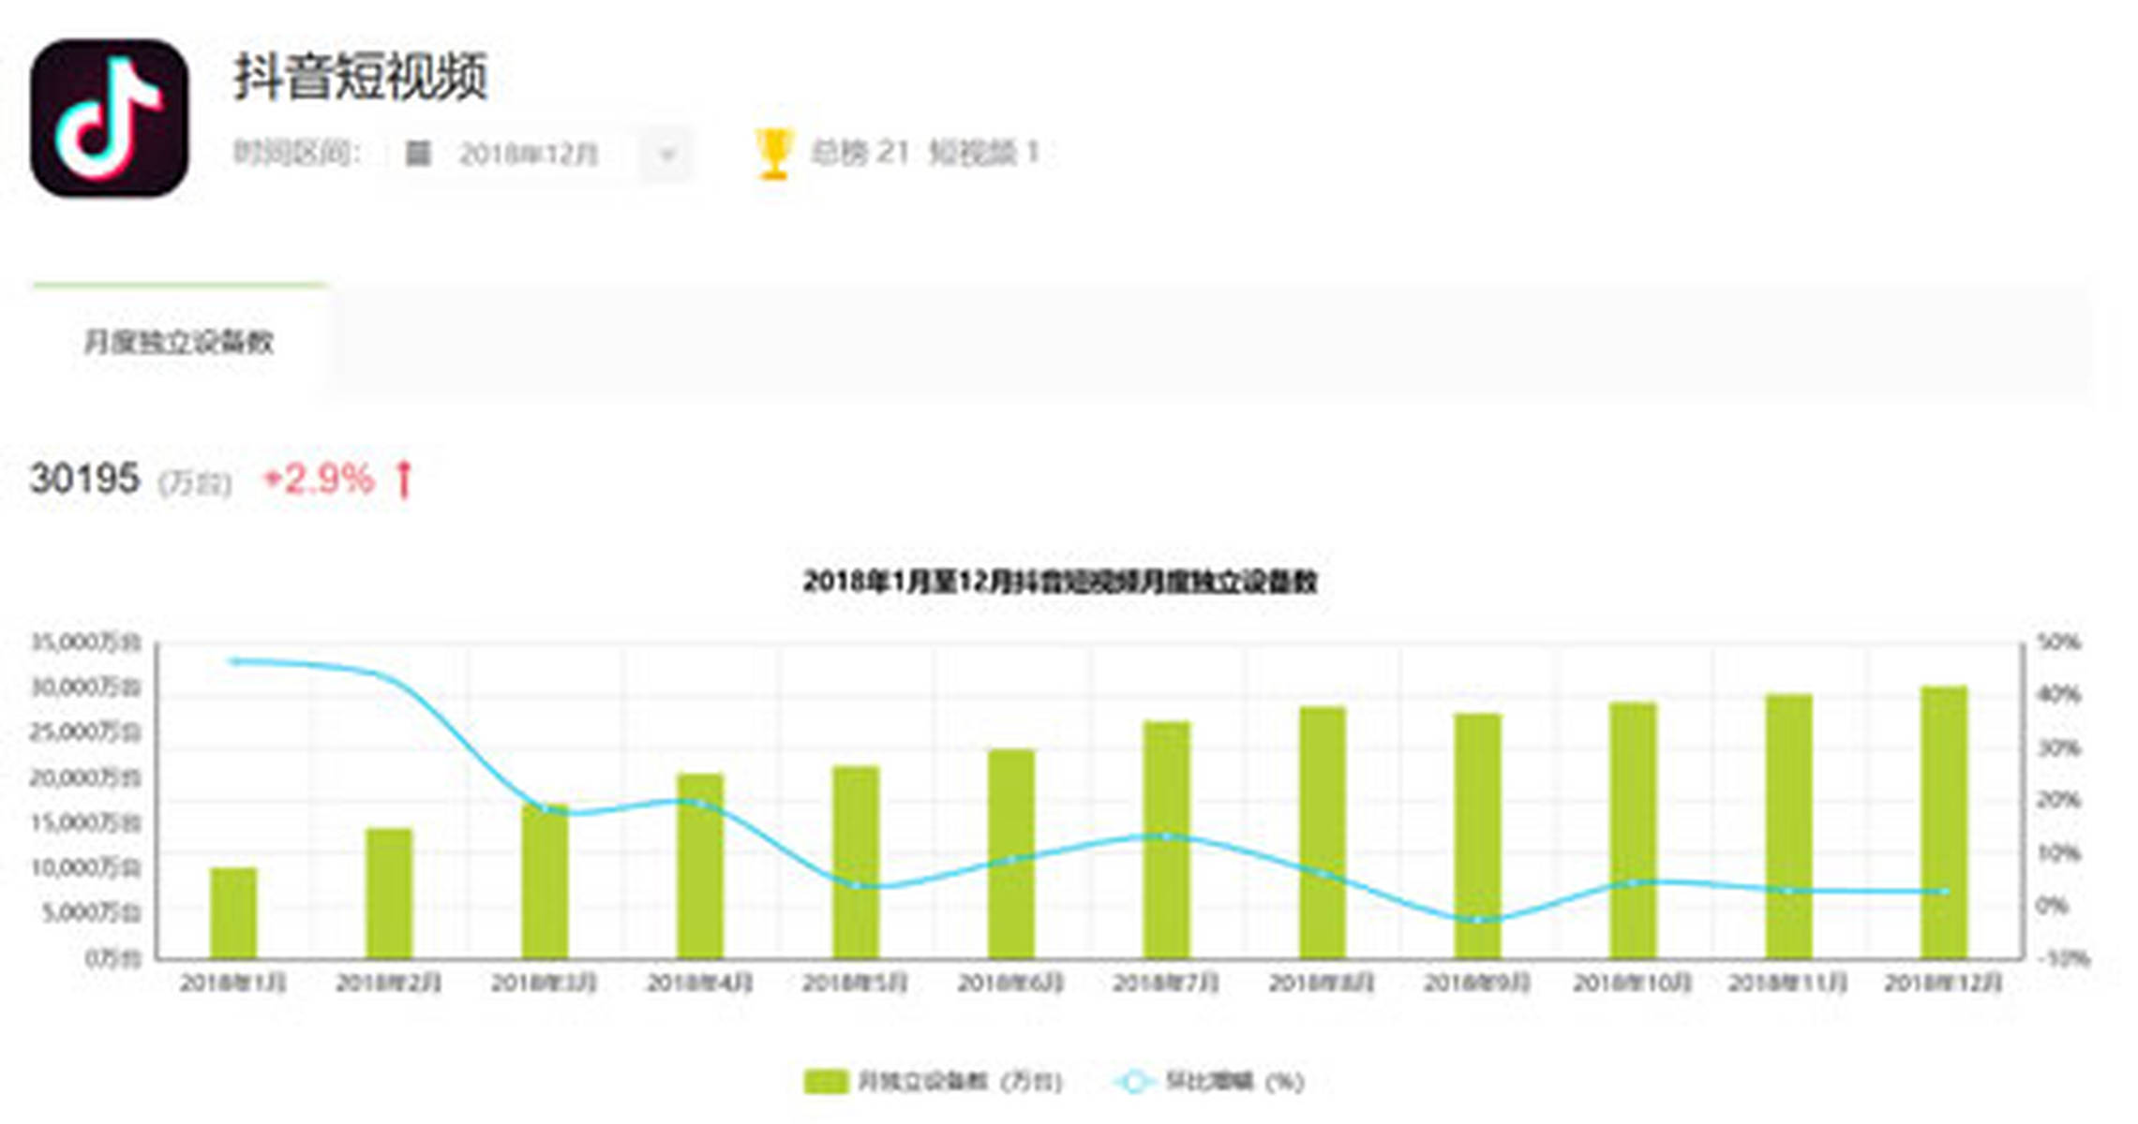
Task: Click the 短视频 1 category rank text
Action: [x=984, y=153]
